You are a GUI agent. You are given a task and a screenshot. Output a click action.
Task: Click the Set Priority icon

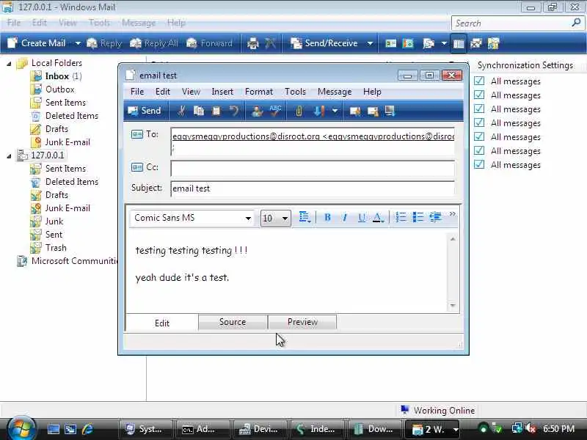(x=319, y=111)
